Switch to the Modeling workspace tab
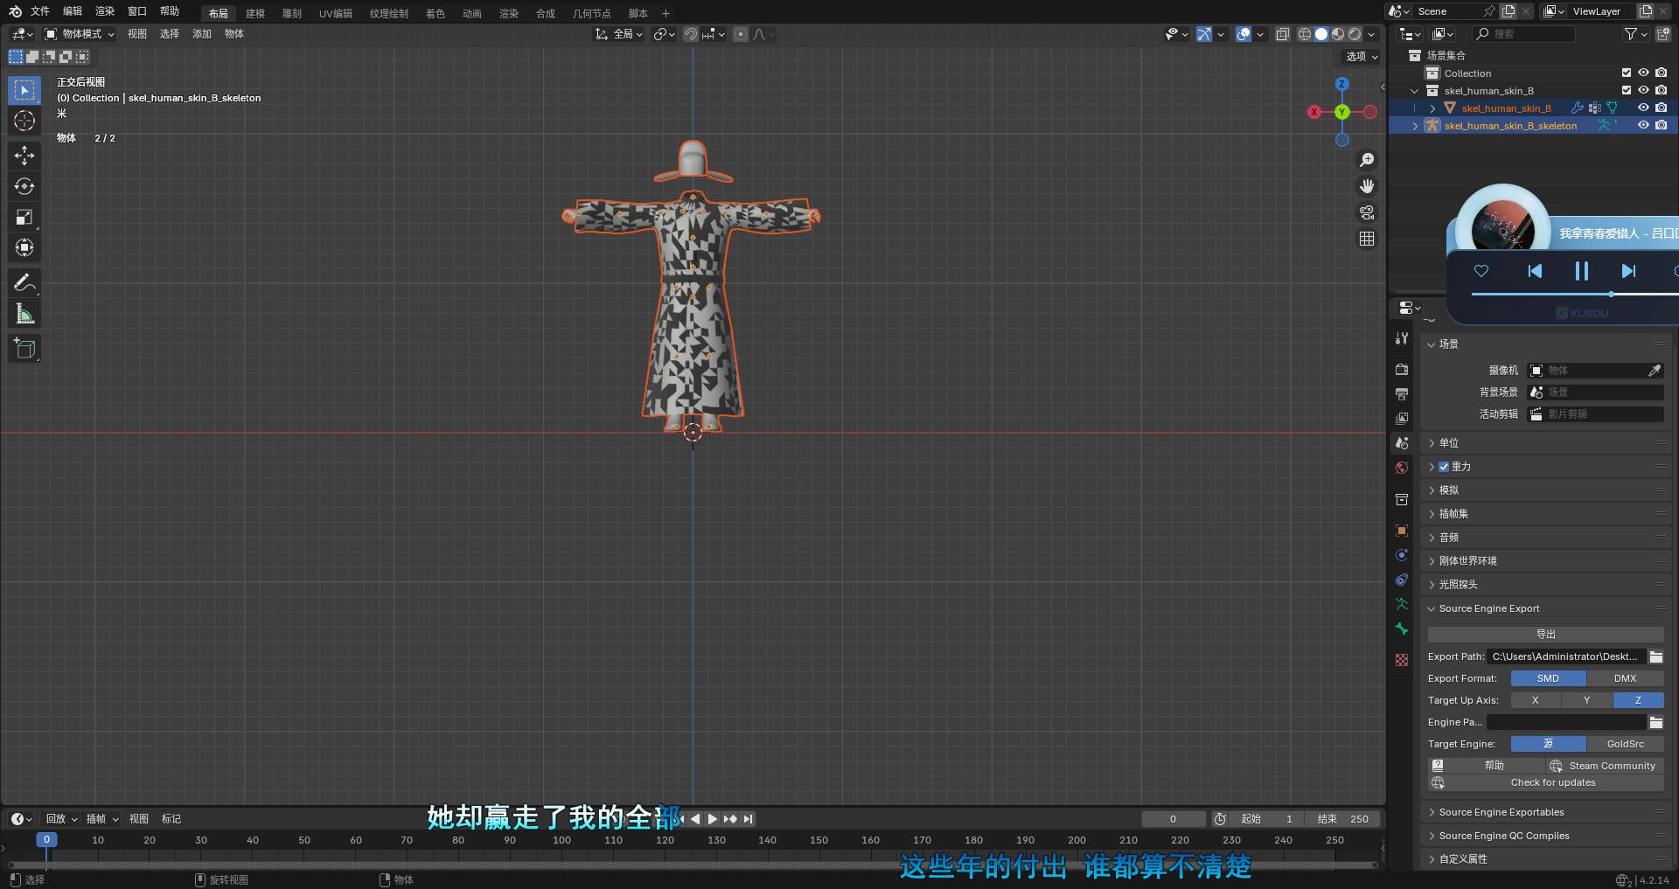The image size is (1679, 889). (255, 13)
